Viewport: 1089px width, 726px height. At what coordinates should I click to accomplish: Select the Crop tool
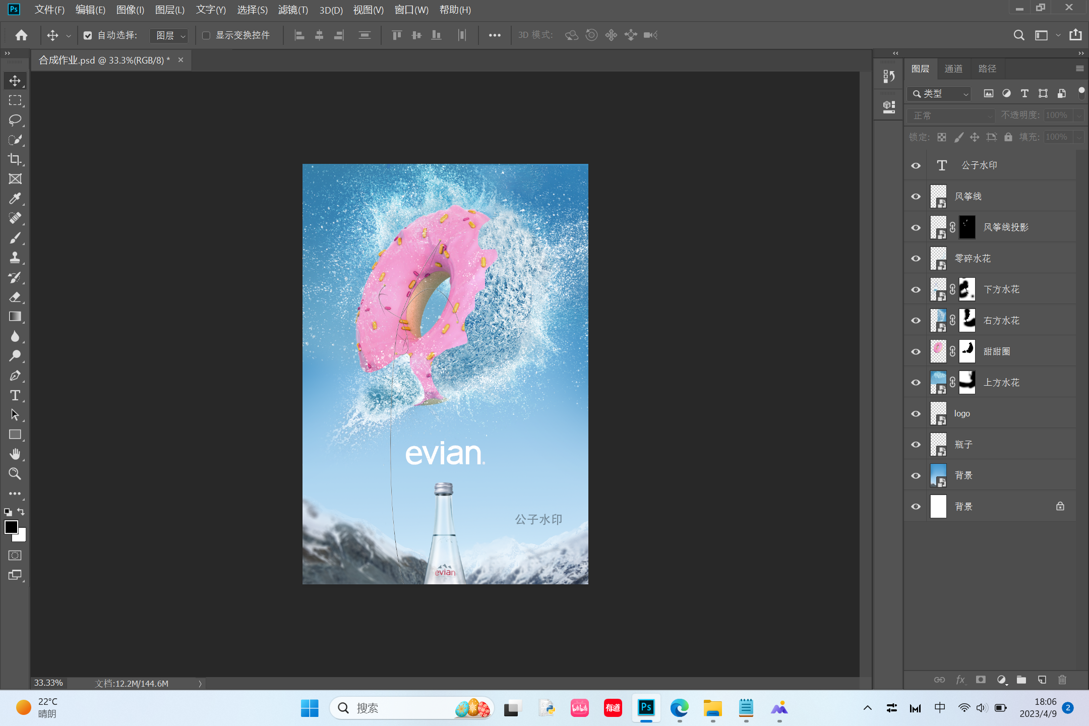[x=15, y=159]
